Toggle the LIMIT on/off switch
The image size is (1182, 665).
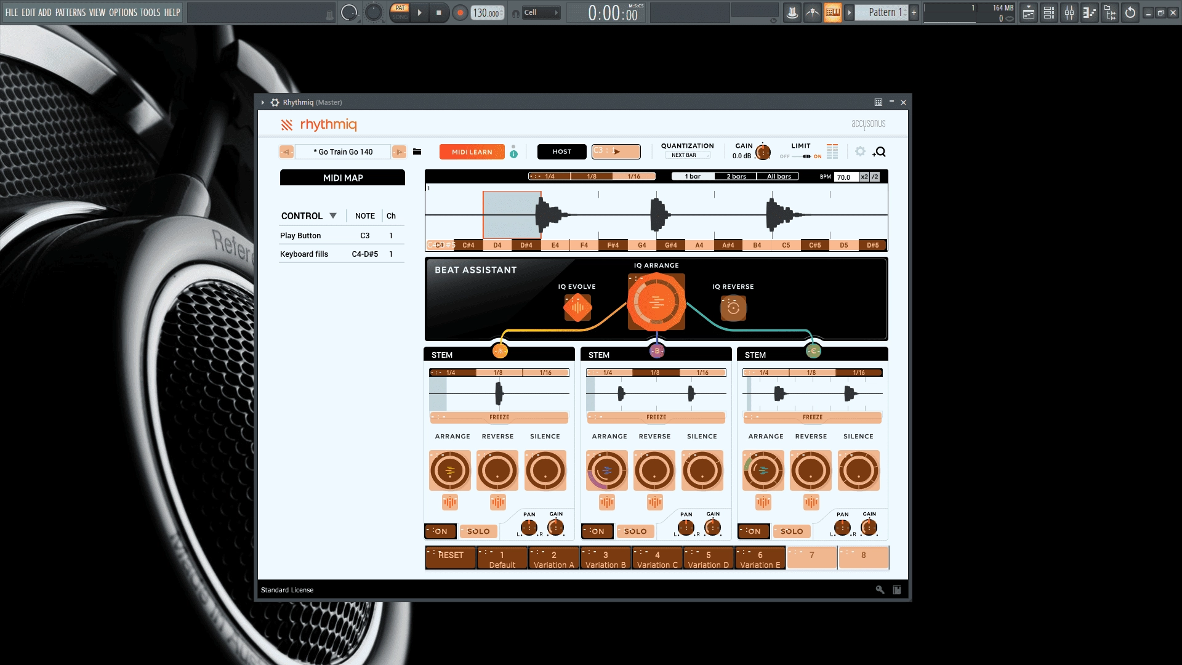801,156
